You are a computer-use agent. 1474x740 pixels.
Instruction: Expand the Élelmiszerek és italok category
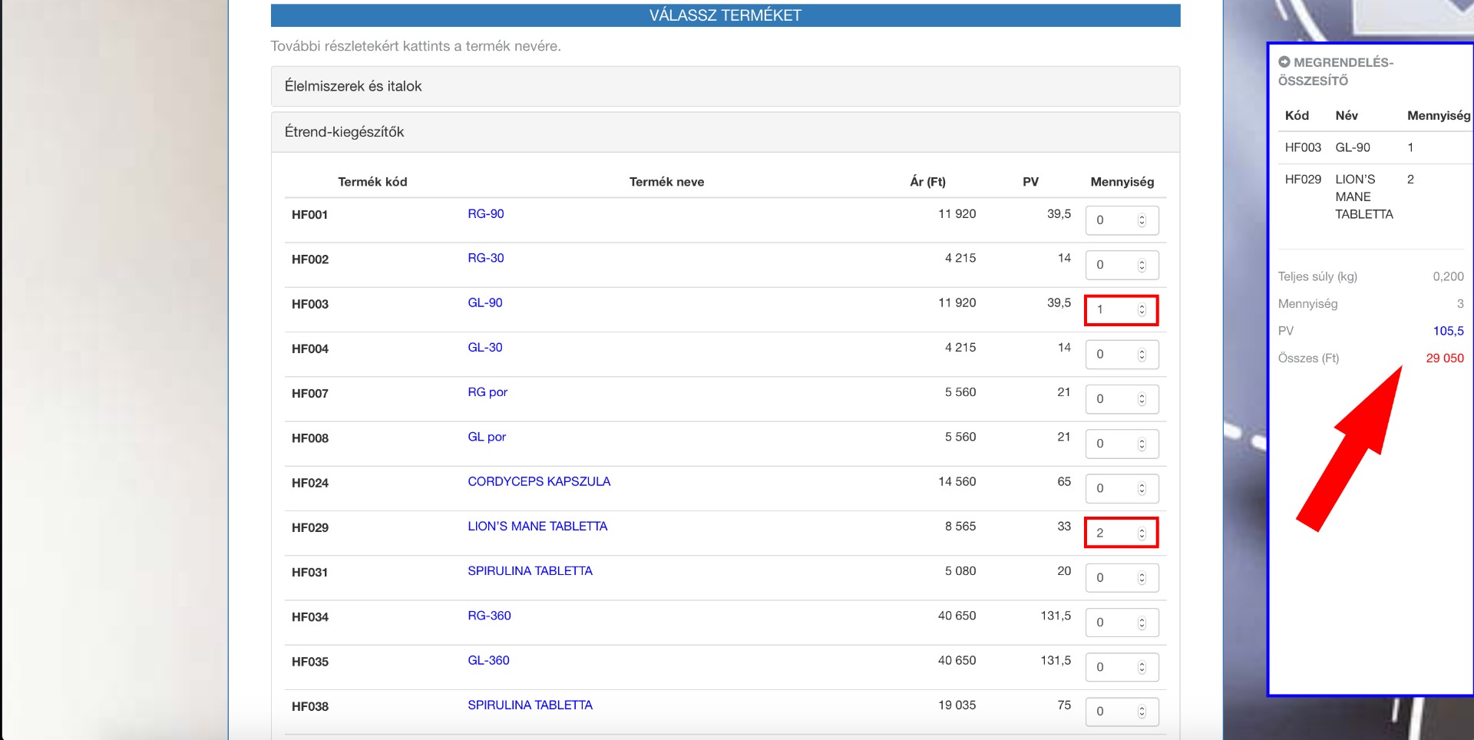pos(353,86)
